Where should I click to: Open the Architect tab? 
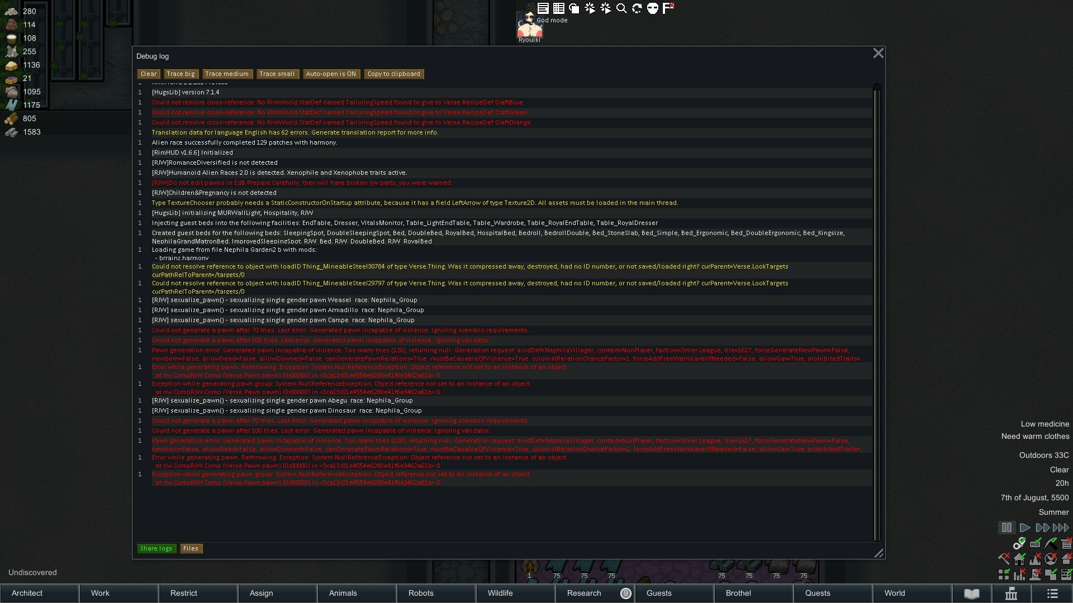click(39, 594)
